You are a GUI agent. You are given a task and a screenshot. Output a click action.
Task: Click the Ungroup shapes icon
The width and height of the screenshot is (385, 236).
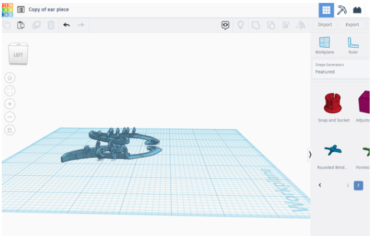tap(271, 25)
